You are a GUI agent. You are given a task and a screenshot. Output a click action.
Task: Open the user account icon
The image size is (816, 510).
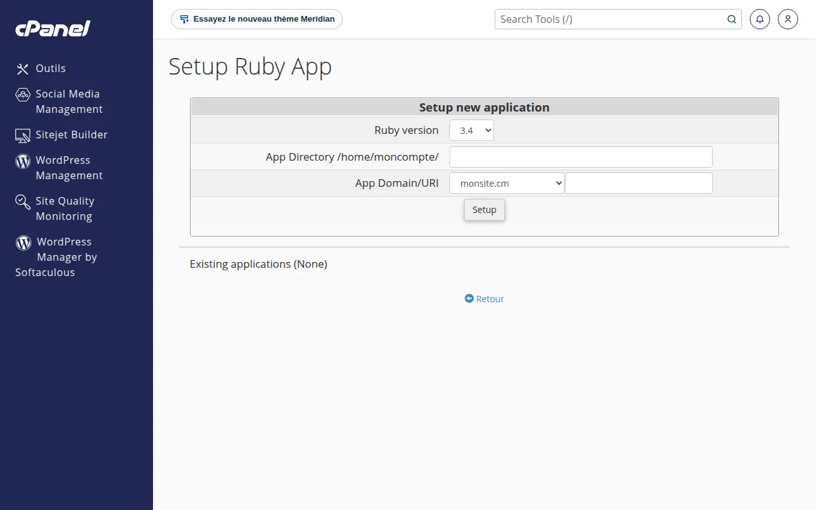coord(788,19)
